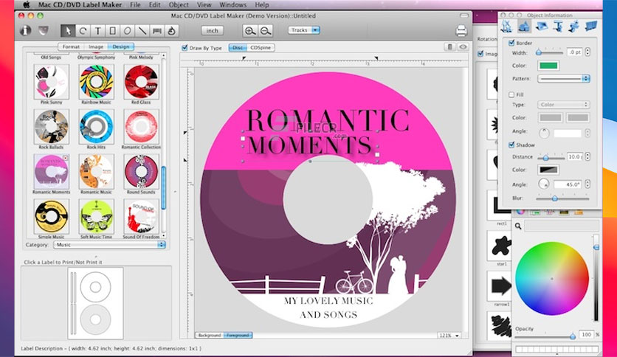Open last Object Information inspector icon
The height and width of the screenshot is (357, 617).
point(591,26)
